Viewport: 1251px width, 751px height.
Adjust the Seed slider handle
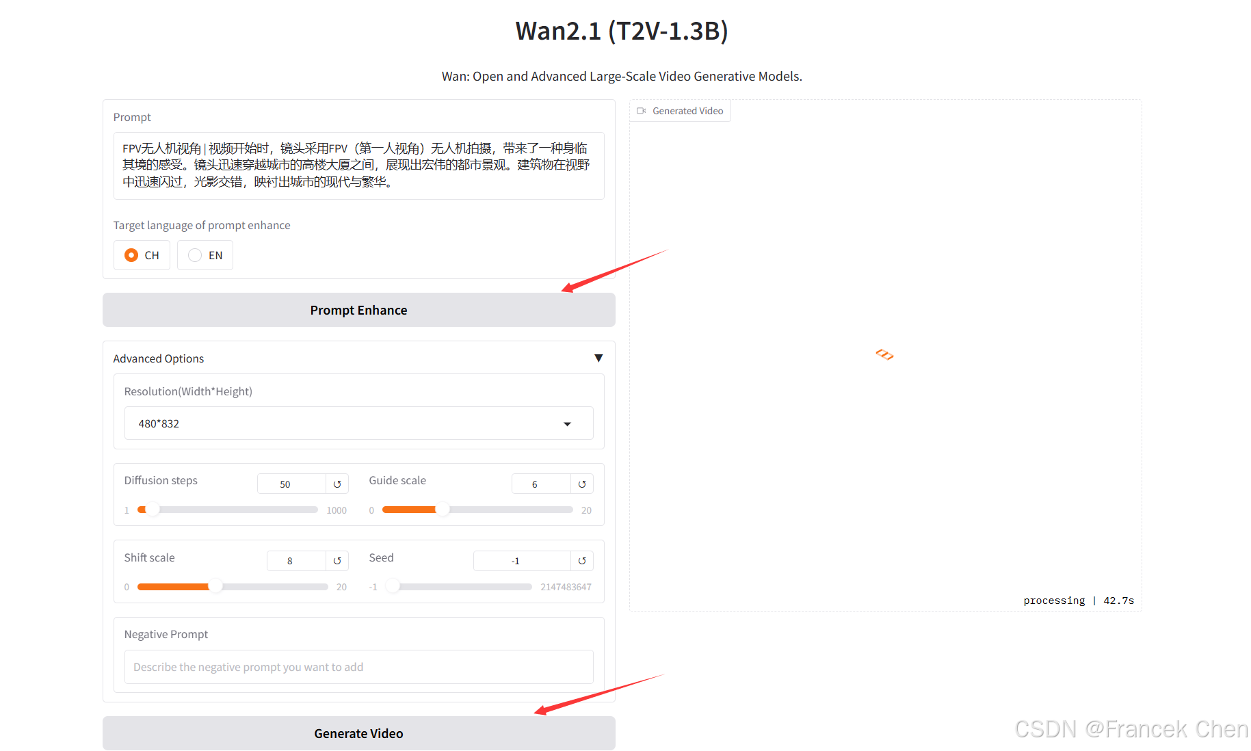tap(393, 587)
